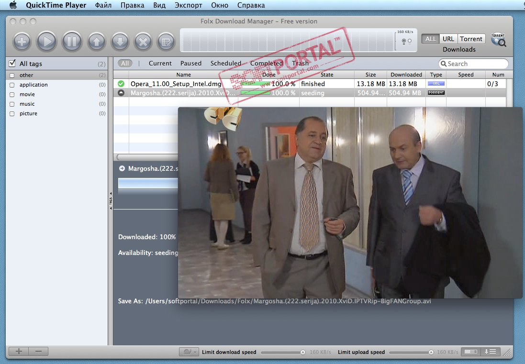The image size is (525, 364).
Task: Open the Файл menu
Action: (x=103, y=5)
